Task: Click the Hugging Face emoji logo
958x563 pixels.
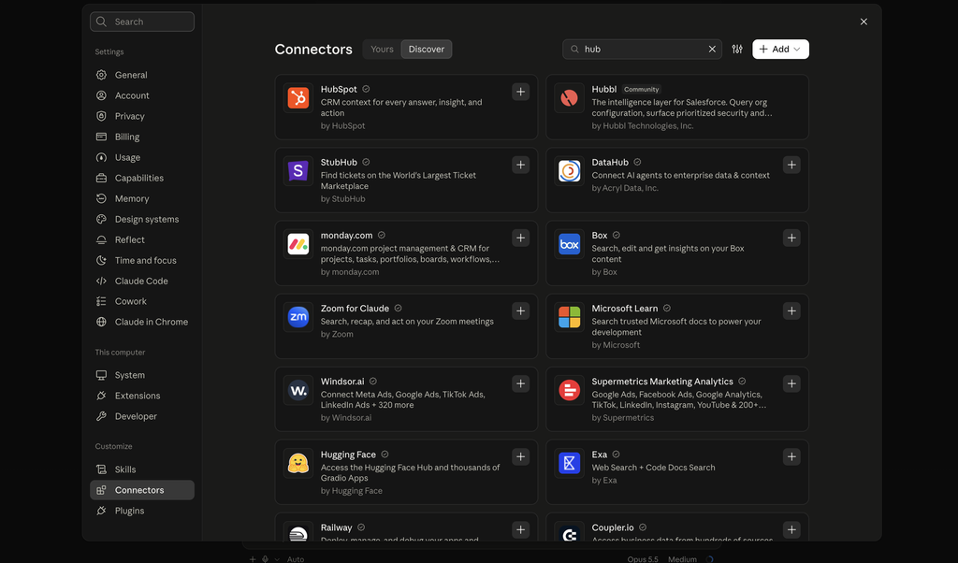Action: (x=298, y=463)
